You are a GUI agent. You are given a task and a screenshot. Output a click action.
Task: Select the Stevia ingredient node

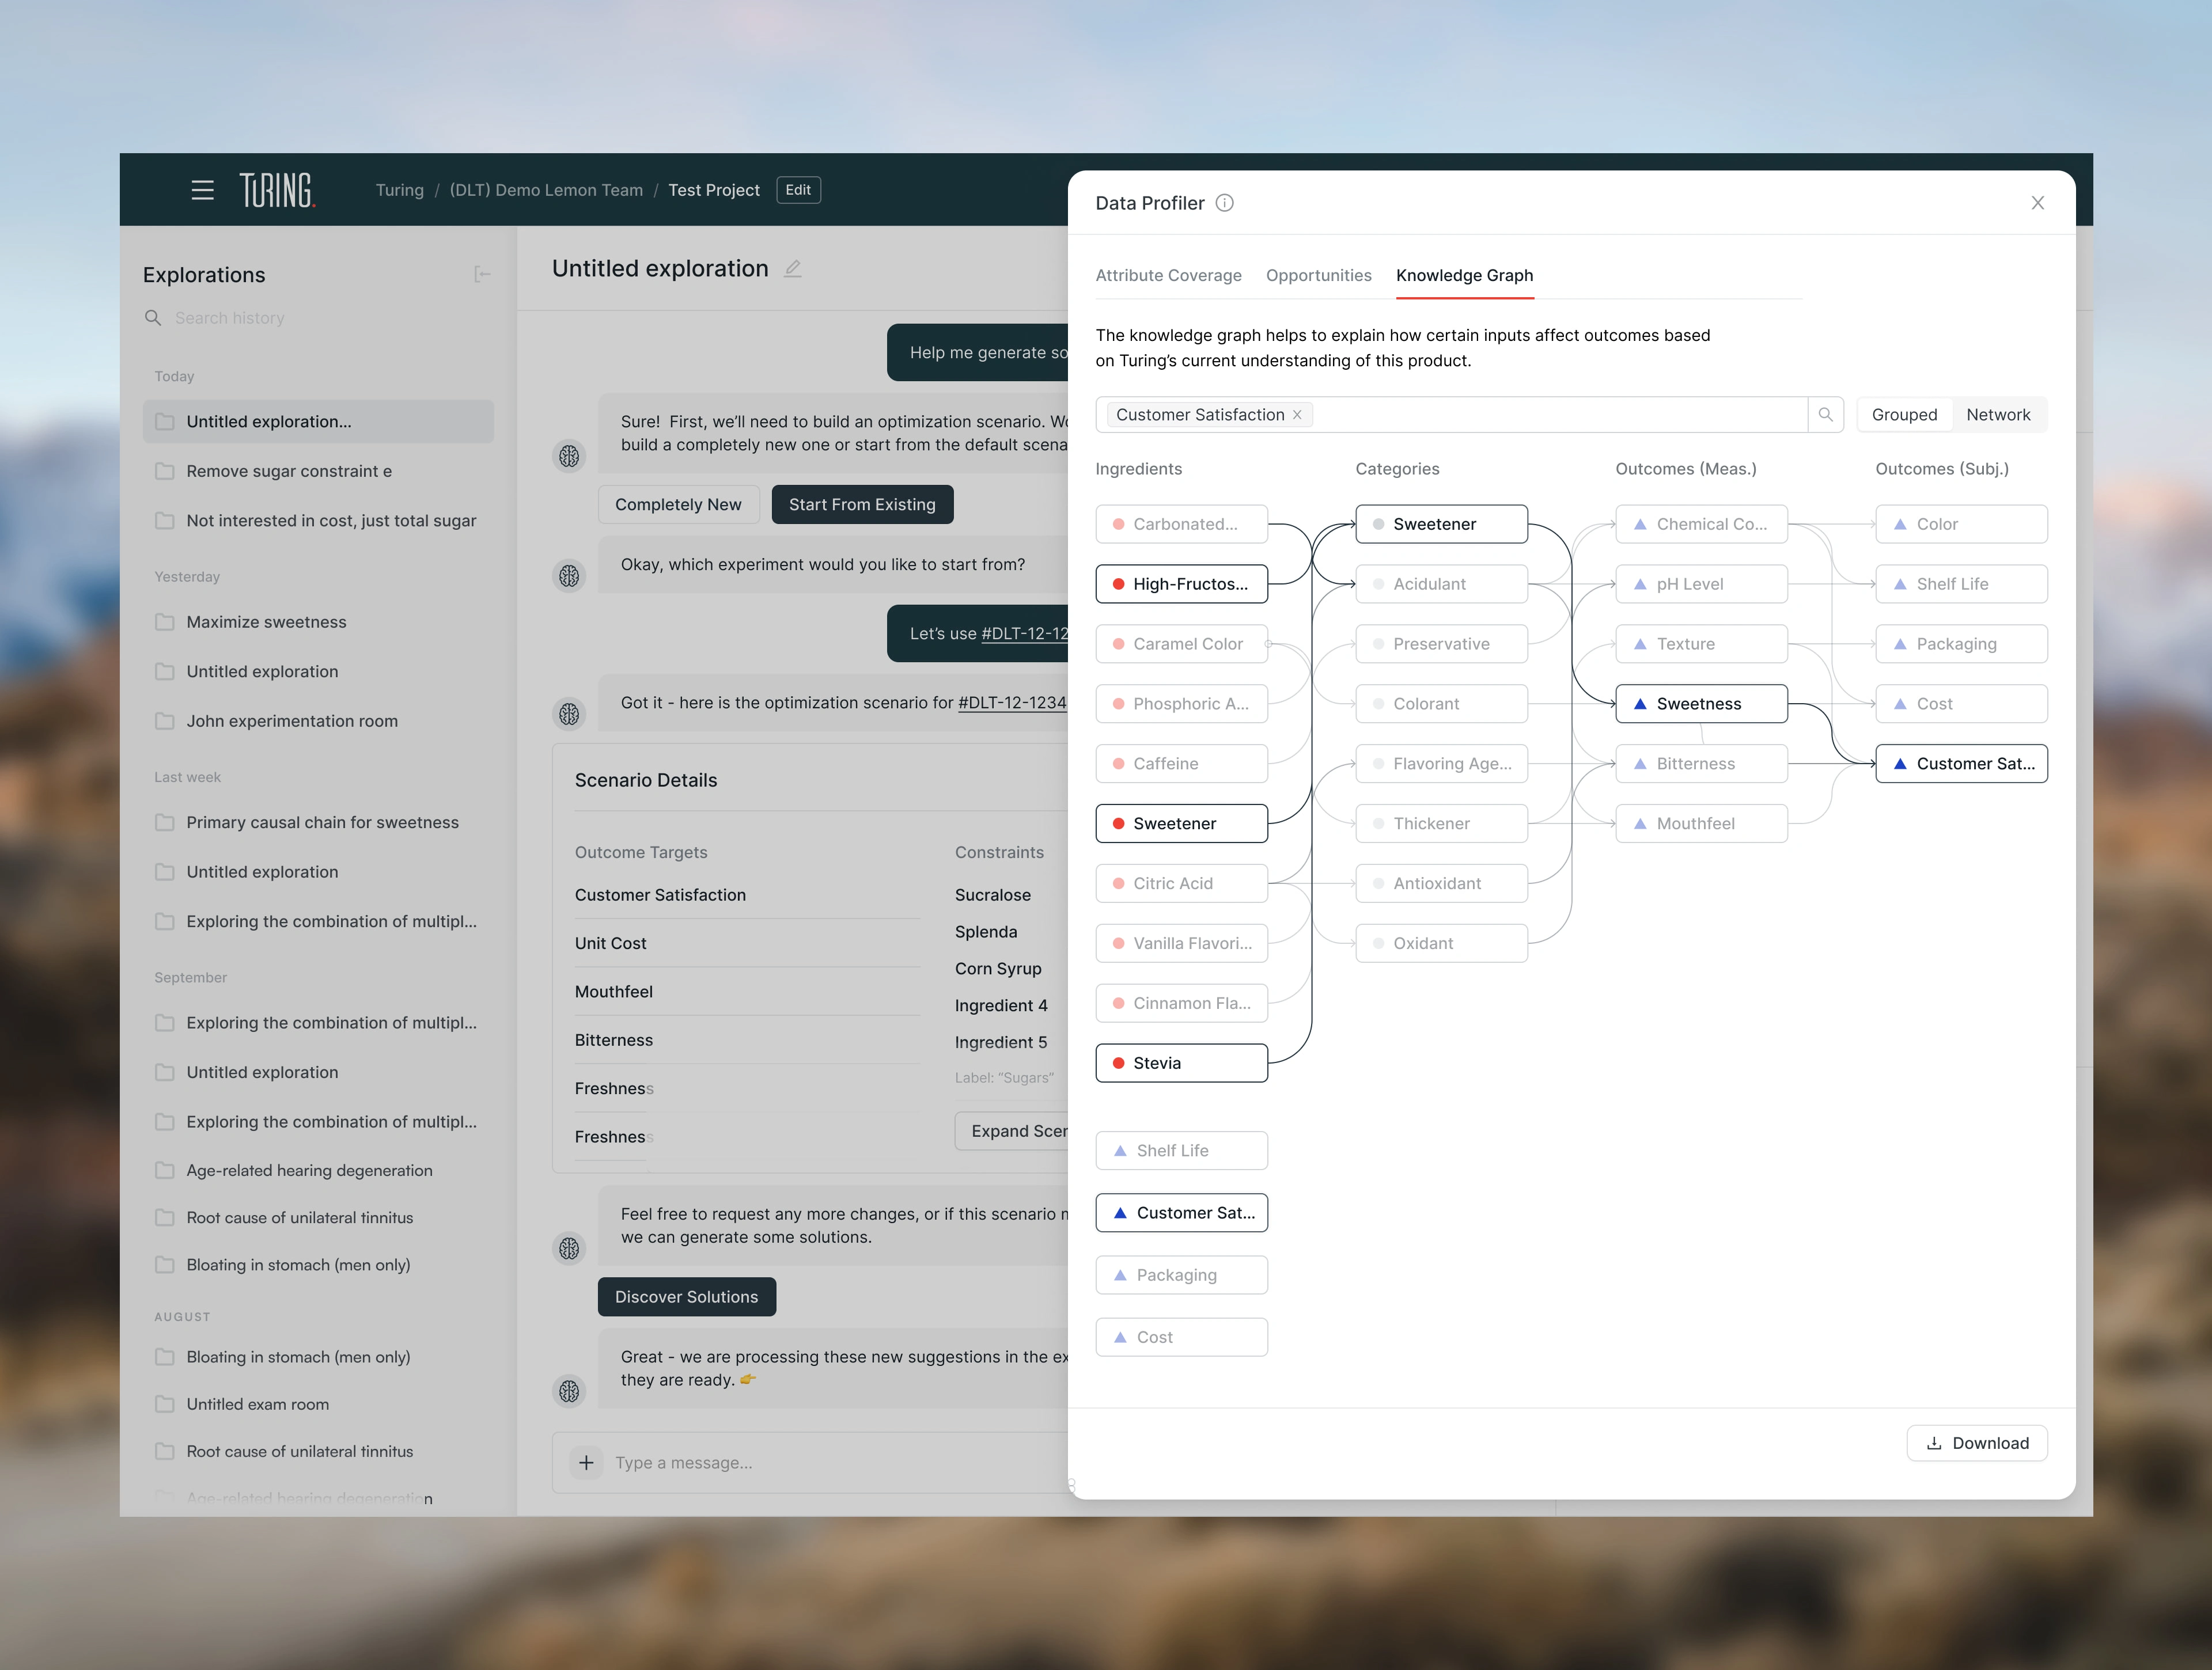click(1181, 1062)
